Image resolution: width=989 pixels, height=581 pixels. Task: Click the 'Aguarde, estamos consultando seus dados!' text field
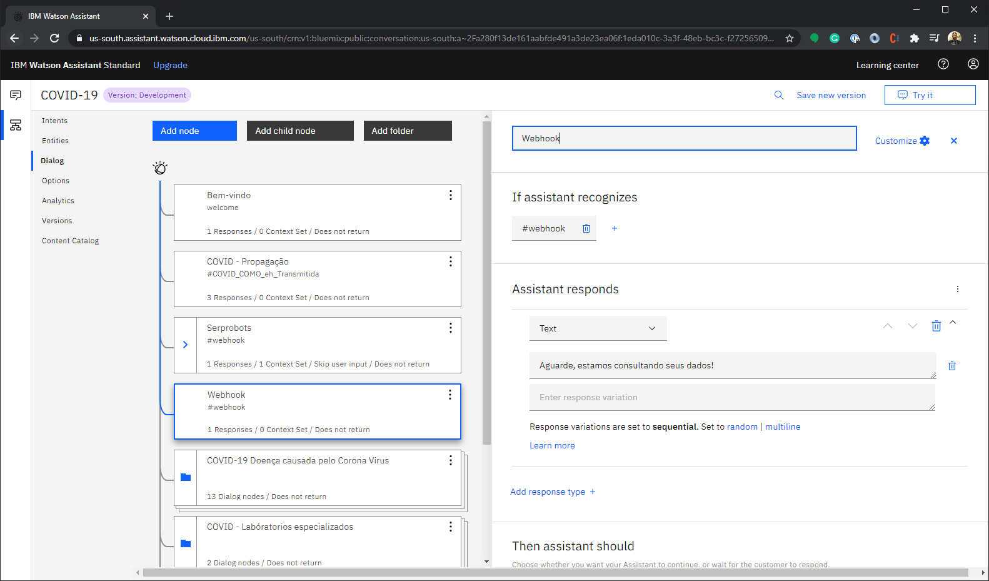(732, 365)
